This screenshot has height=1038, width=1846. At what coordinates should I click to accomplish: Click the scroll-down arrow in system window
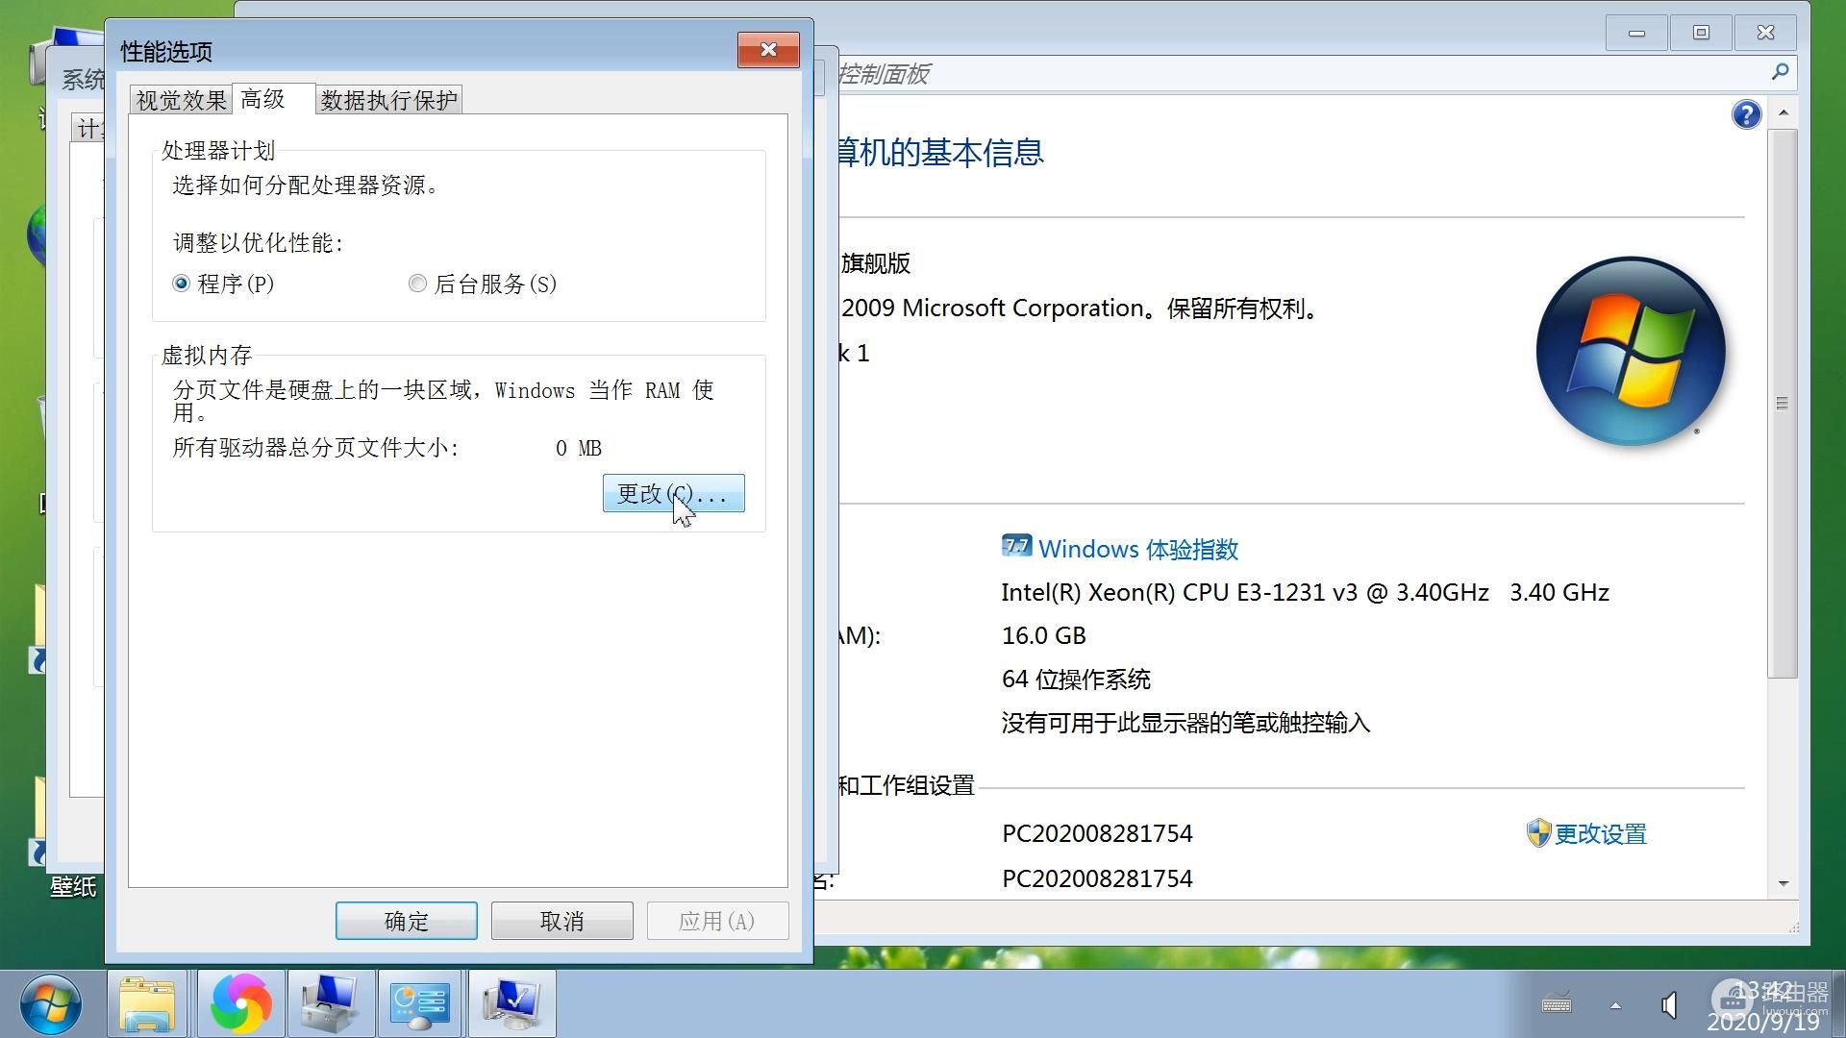click(1784, 883)
